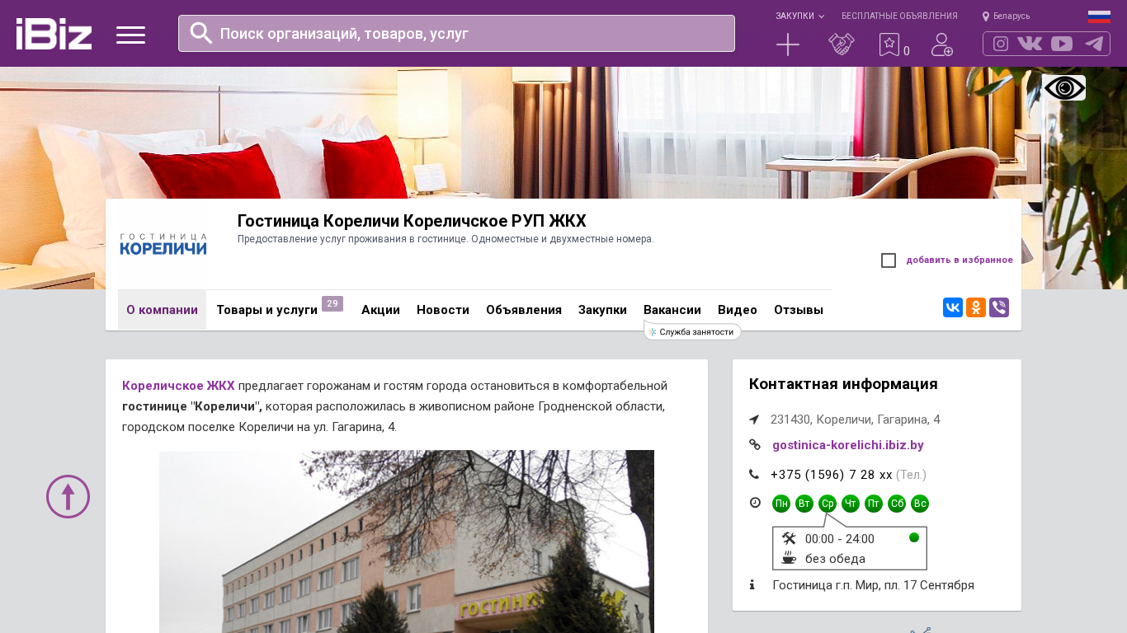Click the add user account icon
Viewport: 1127px width, 633px height.
tap(942, 45)
